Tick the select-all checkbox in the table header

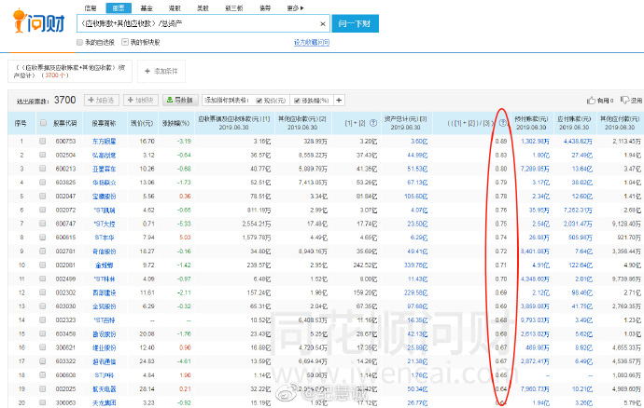[x=43, y=123]
